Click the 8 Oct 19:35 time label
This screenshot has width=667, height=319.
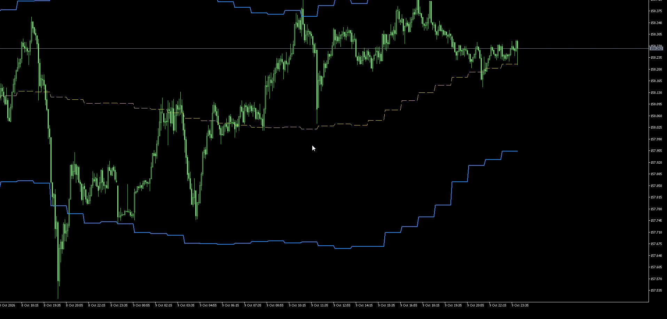click(x=52, y=305)
